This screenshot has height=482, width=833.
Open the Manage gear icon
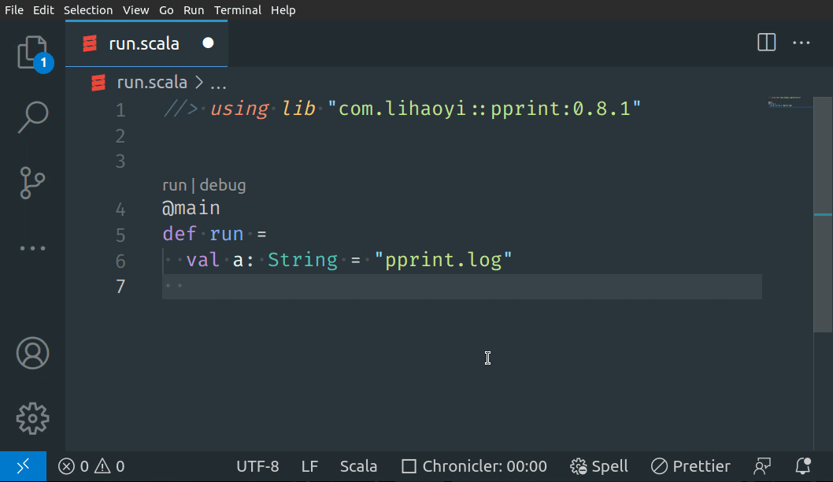pos(32,418)
